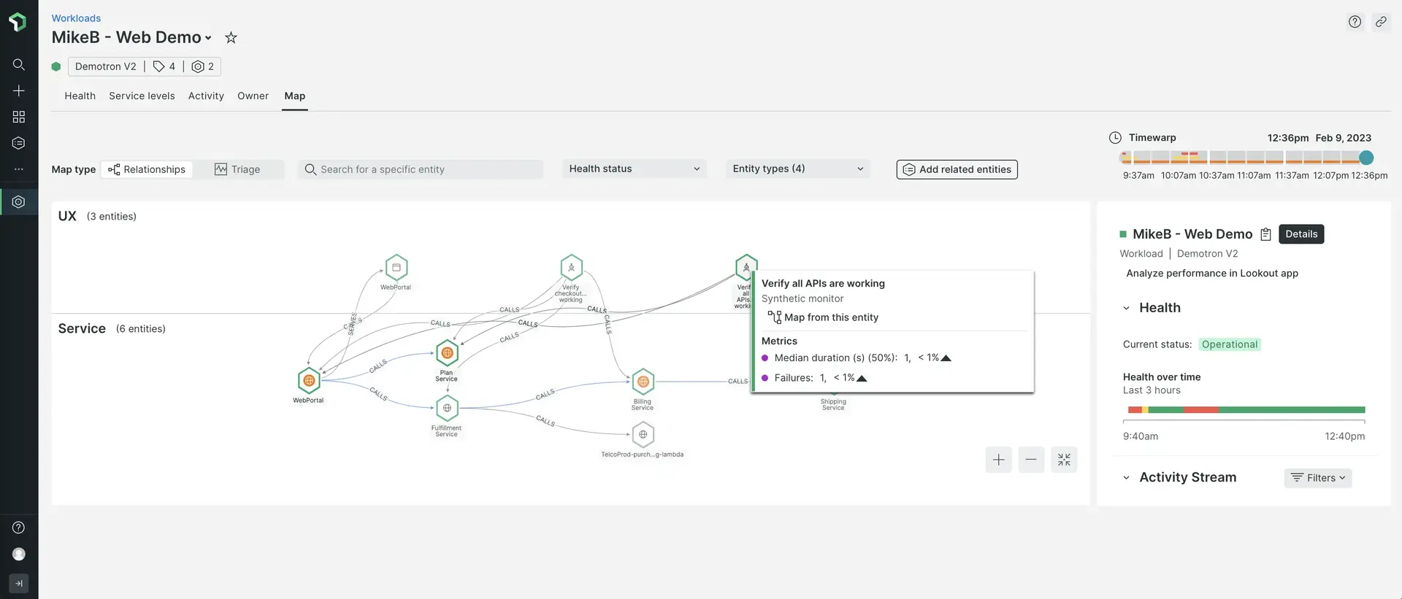Open the Entity types (4) dropdown
This screenshot has height=599, width=1402.
[797, 169]
